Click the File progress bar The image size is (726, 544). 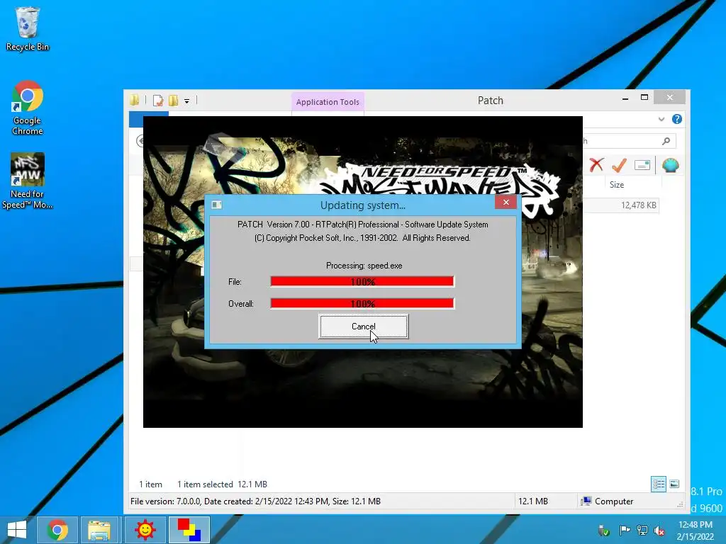(x=362, y=281)
